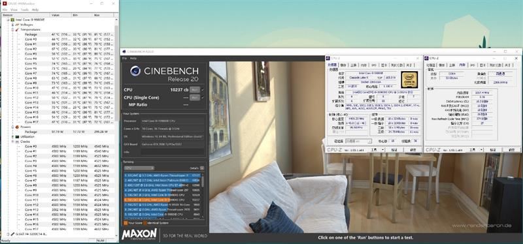Open the File menu in HWMonitor
The height and width of the screenshot is (244, 523).
[x=5, y=10]
